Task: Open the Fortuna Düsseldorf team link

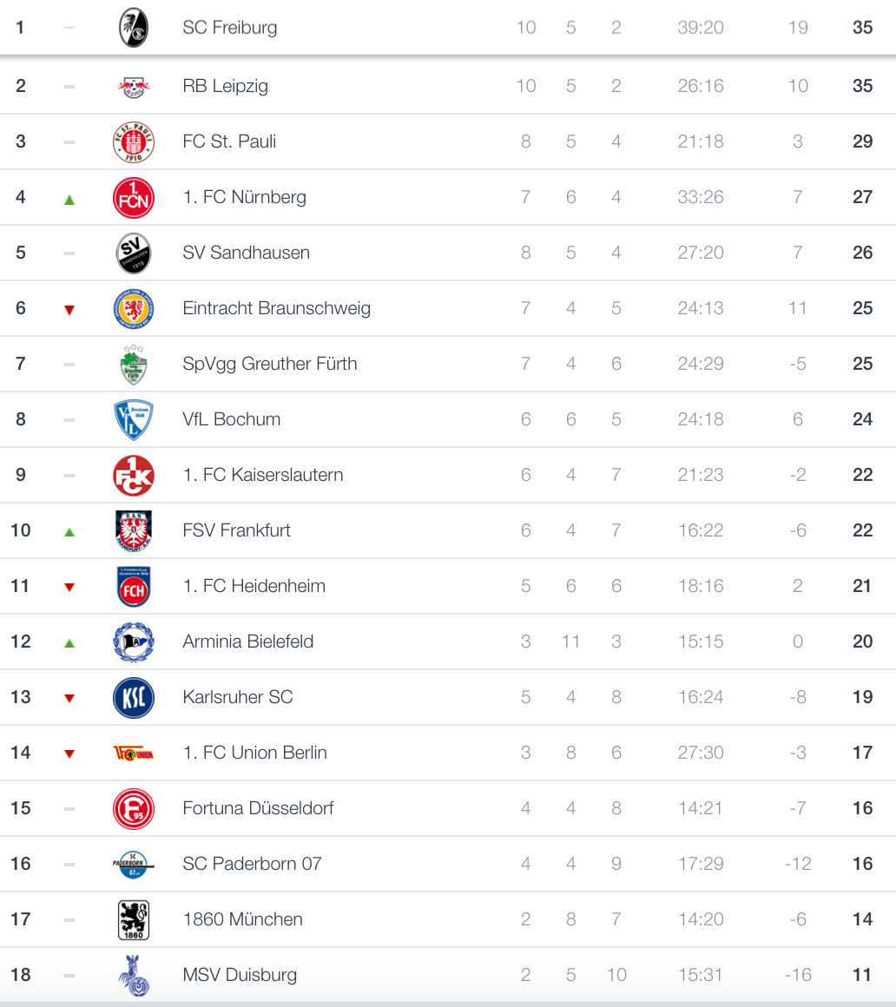Action: [x=258, y=808]
